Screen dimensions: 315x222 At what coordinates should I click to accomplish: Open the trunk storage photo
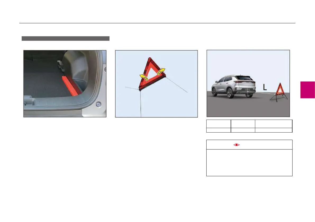pyautogui.click(x=65, y=84)
